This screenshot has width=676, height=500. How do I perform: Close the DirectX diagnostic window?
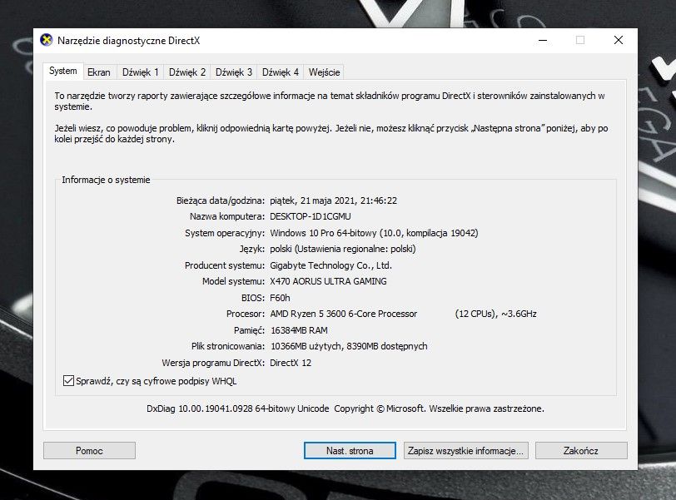619,41
